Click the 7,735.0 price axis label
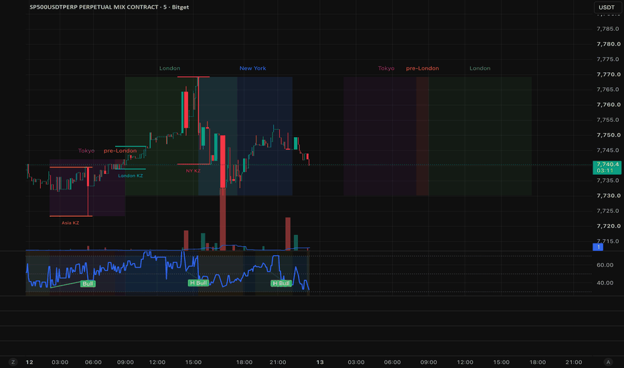The height and width of the screenshot is (368, 624). (608, 181)
